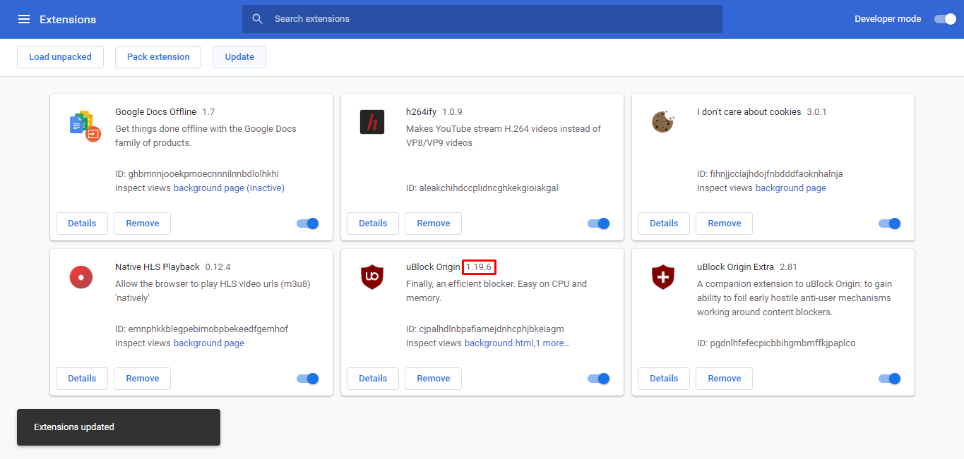Image resolution: width=964 pixels, height=459 pixels.
Task: Open Details for I don't care about cookies
Action: (664, 224)
